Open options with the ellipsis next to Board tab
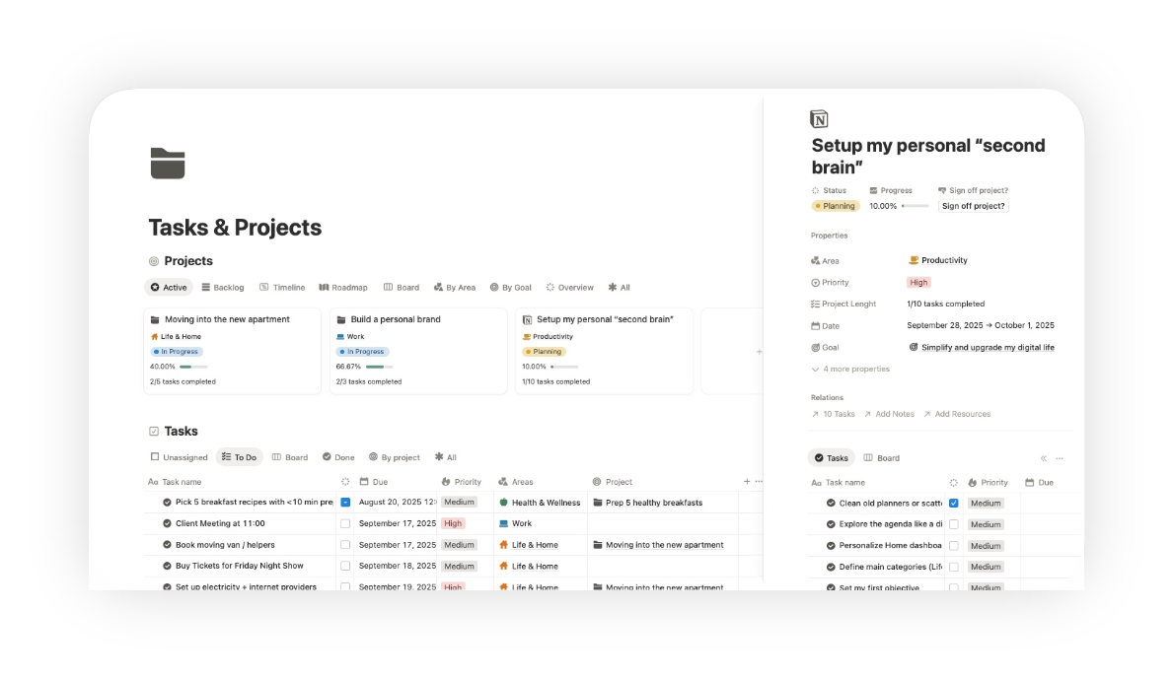 (1060, 457)
